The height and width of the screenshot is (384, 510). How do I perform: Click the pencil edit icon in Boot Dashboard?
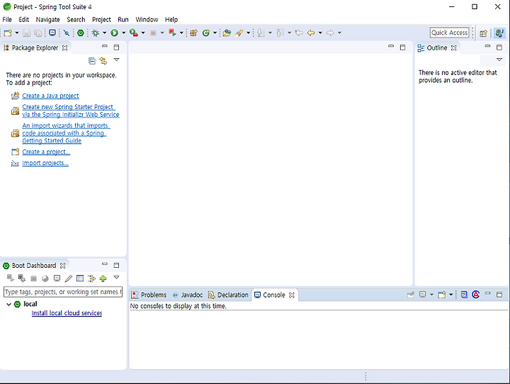(x=69, y=278)
